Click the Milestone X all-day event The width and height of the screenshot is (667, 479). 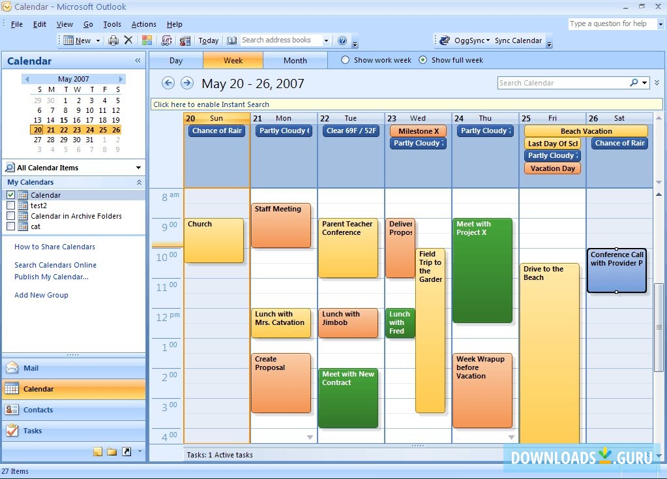click(419, 131)
